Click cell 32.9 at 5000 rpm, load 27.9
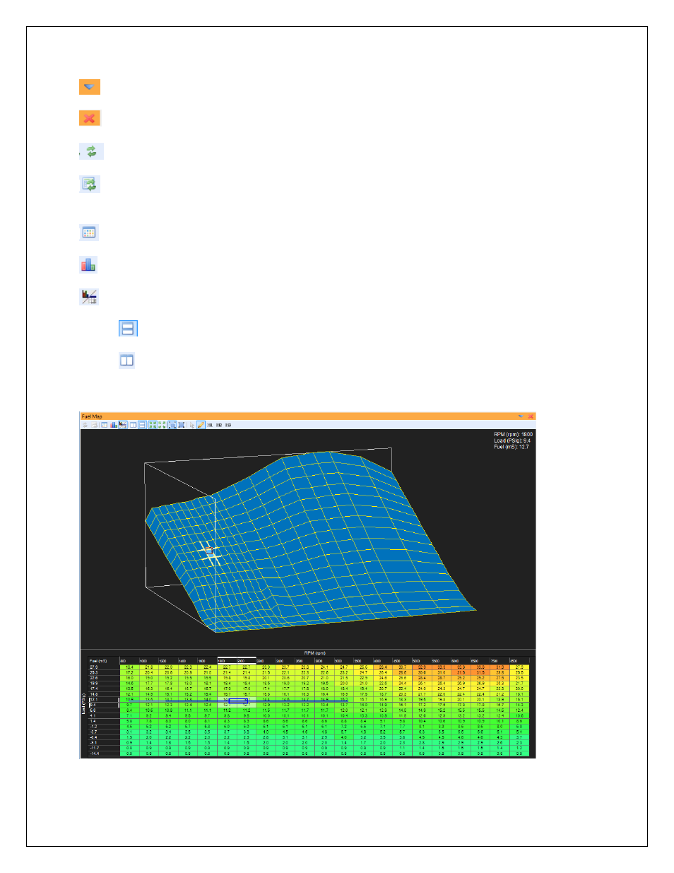The image size is (674, 873). (x=422, y=667)
